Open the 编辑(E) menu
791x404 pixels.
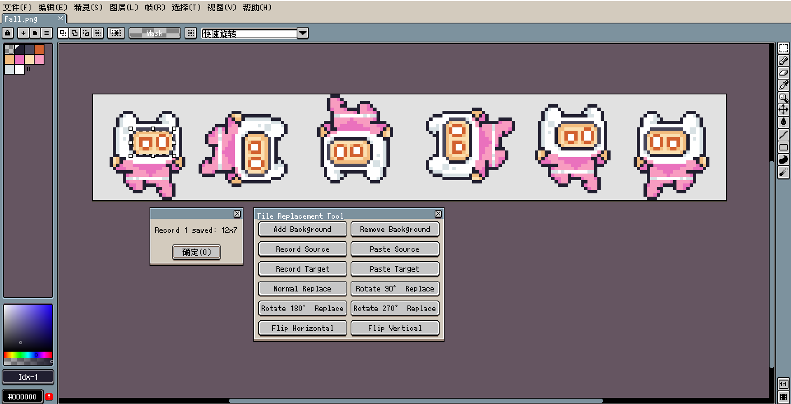tap(53, 7)
